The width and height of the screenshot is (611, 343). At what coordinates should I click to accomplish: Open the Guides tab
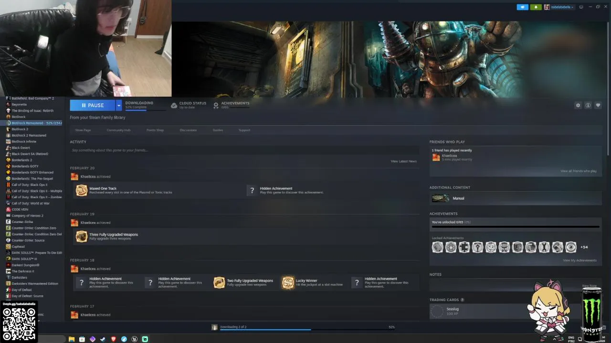218,130
